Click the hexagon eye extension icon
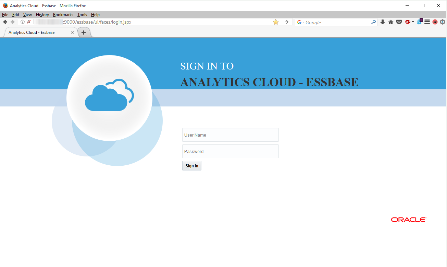 443,22
